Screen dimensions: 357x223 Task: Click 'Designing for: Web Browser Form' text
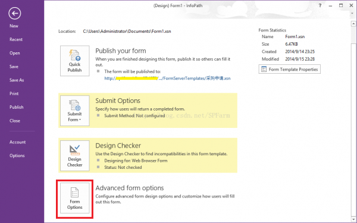136,161
